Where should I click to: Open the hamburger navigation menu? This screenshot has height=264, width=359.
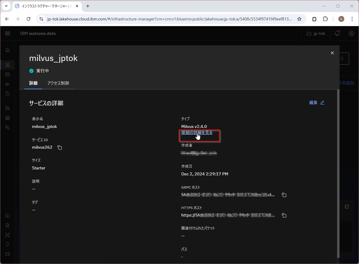7,34
